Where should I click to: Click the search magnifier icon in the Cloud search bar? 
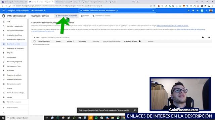(x=81, y=10)
